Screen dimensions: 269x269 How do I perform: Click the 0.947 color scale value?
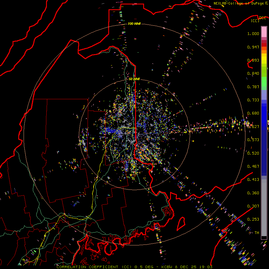[253, 47]
